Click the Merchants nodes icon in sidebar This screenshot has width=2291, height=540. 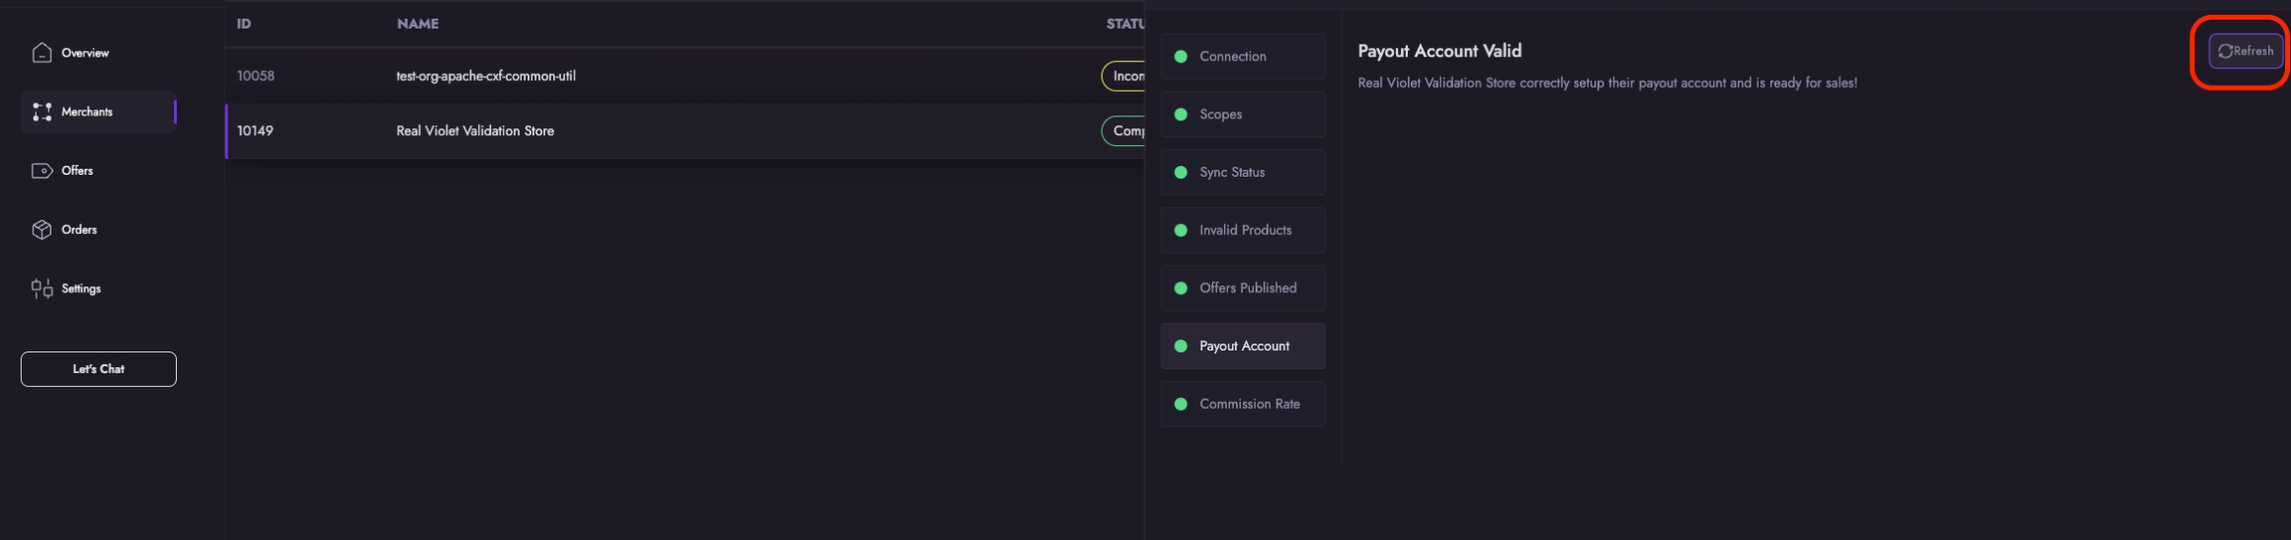[42, 112]
